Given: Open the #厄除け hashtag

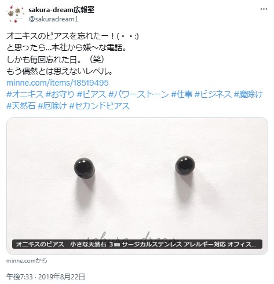Looking at the screenshot, I should [52, 106].
